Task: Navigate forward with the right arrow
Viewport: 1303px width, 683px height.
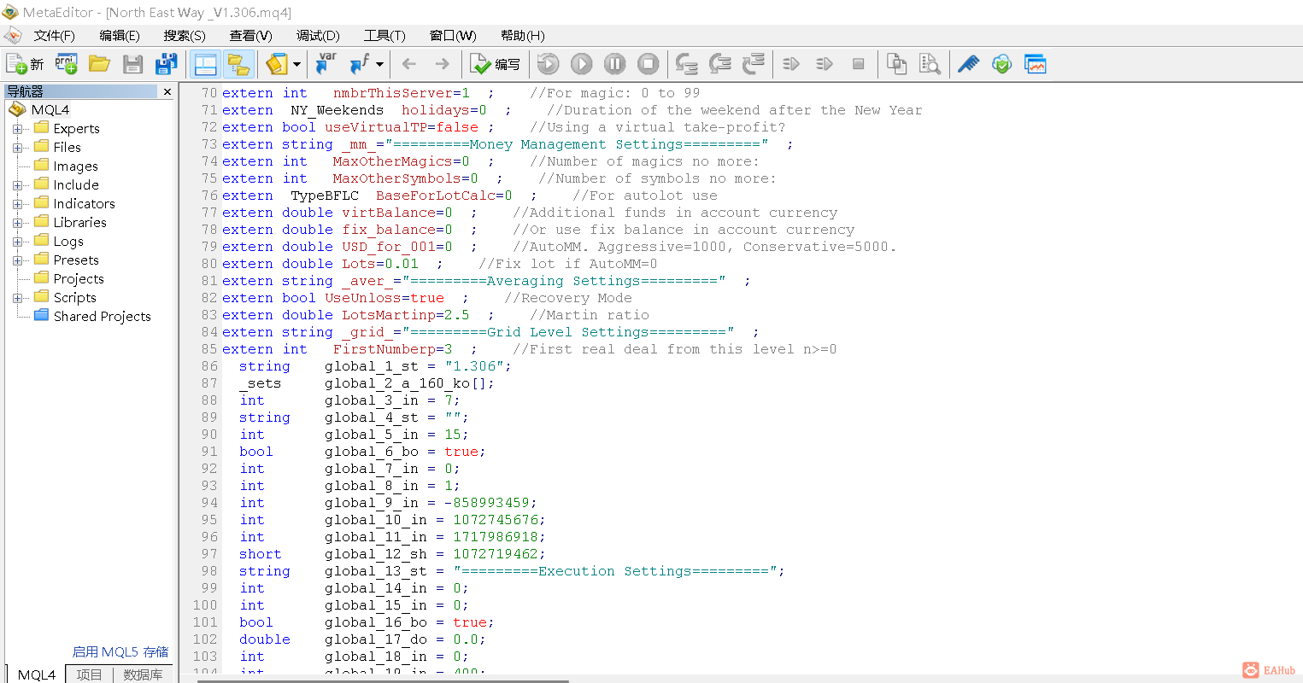Action: 442,64
